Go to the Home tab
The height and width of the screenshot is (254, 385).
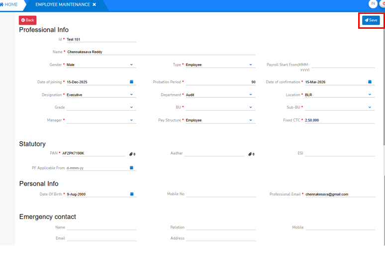(x=9, y=4)
